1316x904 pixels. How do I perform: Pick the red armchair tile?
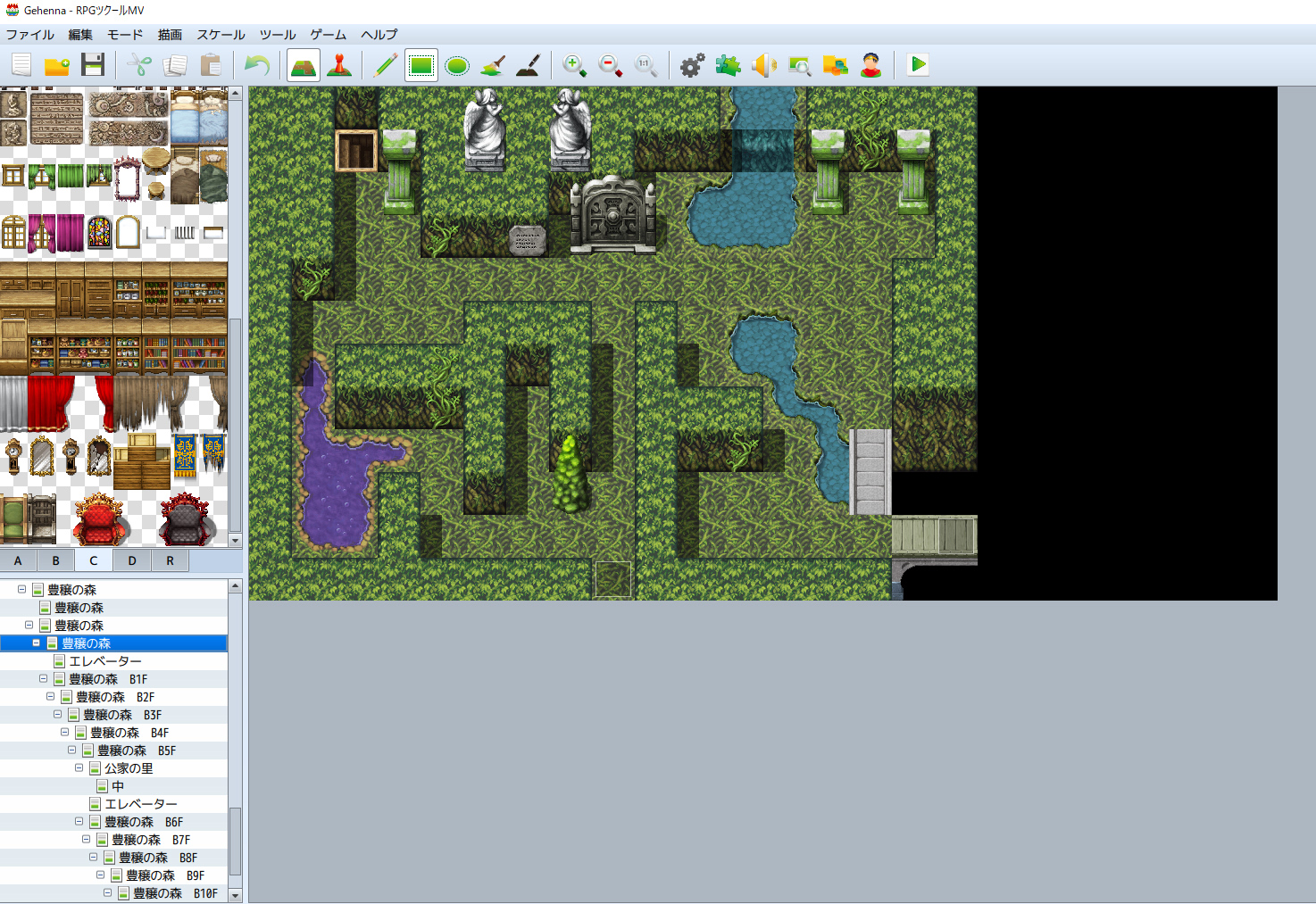tap(99, 518)
